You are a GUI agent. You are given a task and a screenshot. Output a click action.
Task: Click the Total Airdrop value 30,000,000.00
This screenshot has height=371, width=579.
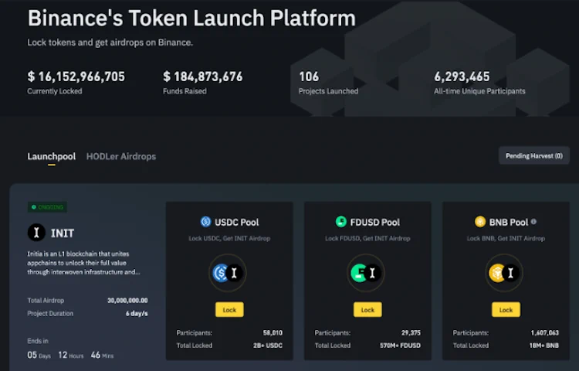tap(127, 301)
